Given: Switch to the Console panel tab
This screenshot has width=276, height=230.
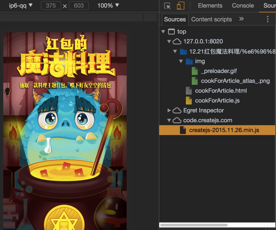Looking at the screenshot, I should point(243,6).
